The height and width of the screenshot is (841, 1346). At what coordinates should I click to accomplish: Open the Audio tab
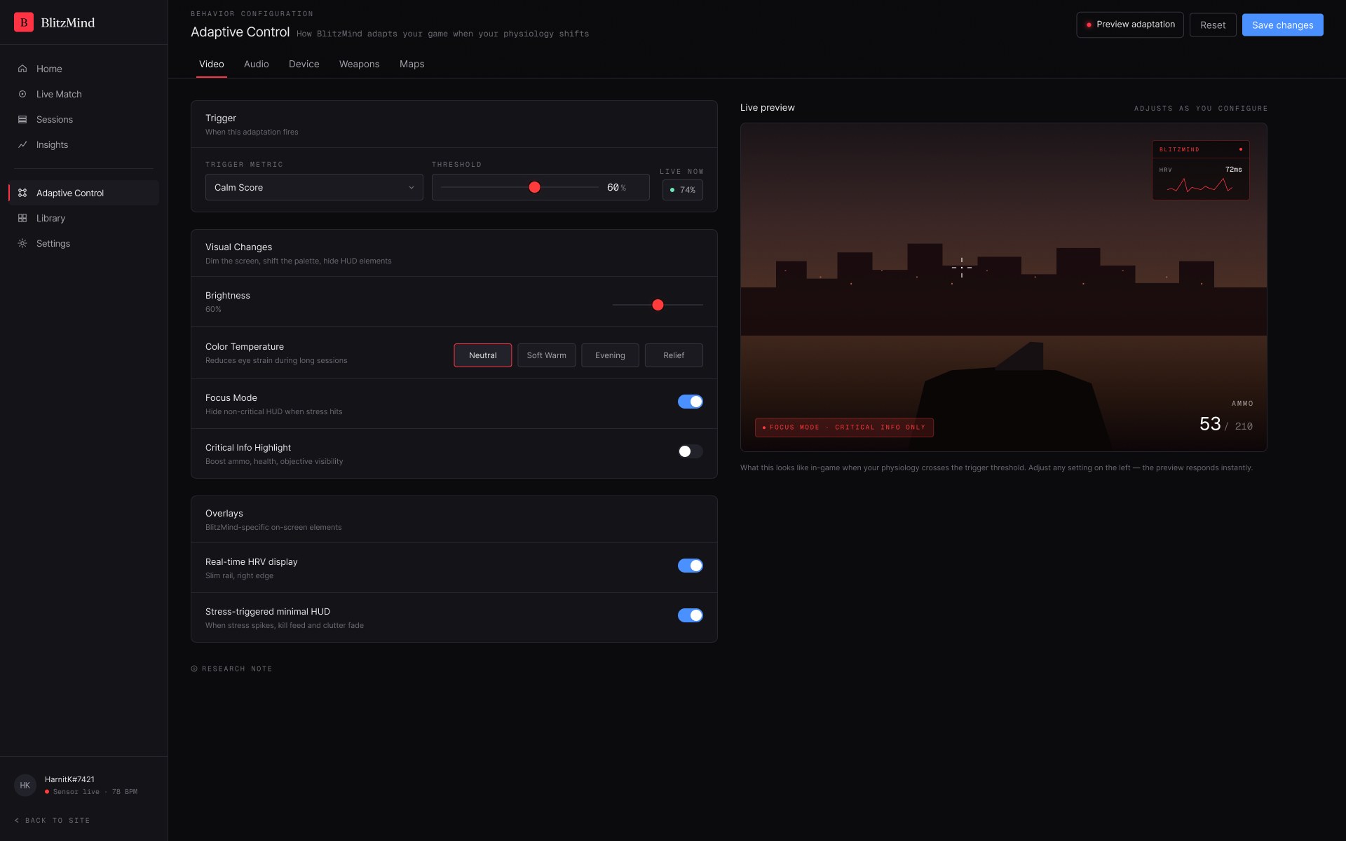click(257, 64)
